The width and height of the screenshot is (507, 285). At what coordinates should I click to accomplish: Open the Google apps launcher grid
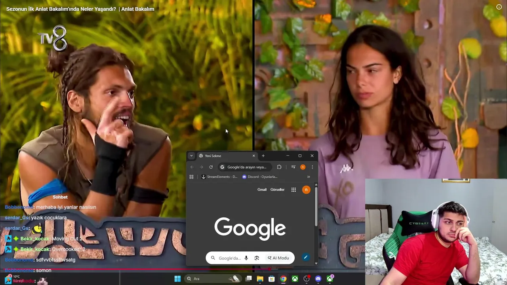click(294, 190)
